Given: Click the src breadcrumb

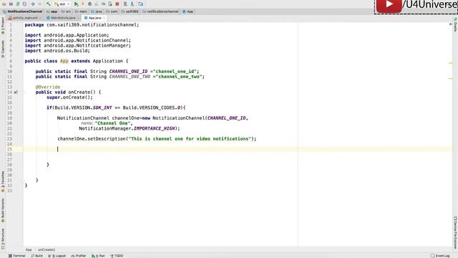Looking at the screenshot, I should click(x=66, y=11).
